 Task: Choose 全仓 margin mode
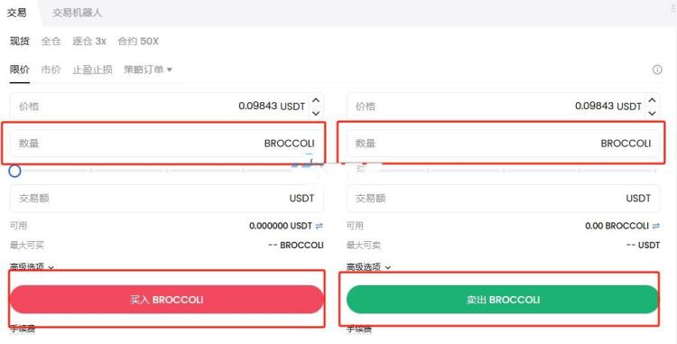pos(51,42)
